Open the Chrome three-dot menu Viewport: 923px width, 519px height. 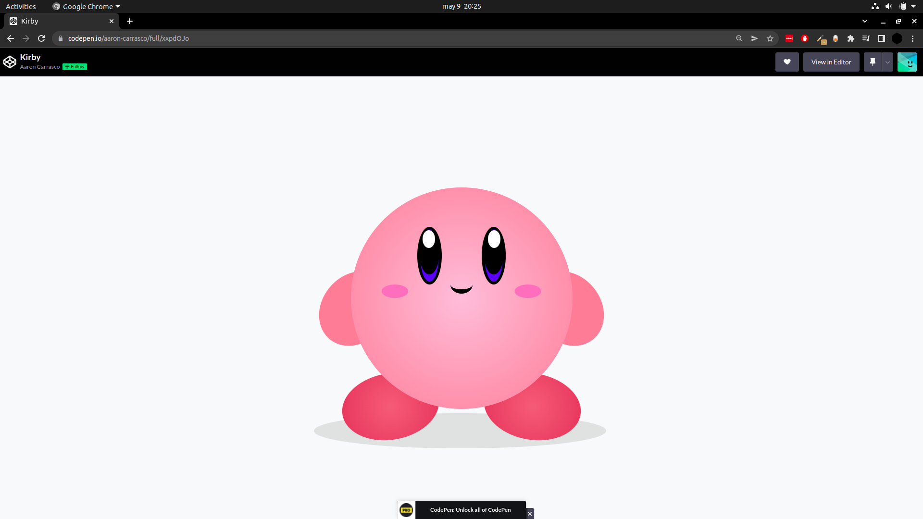(x=913, y=38)
